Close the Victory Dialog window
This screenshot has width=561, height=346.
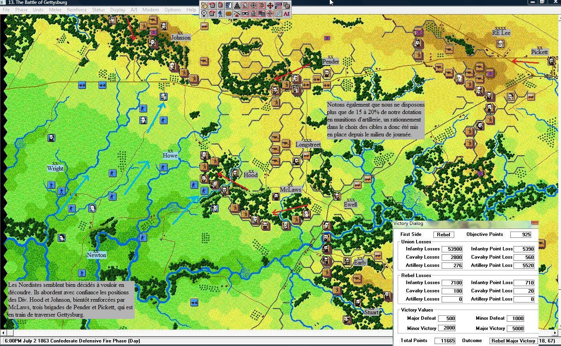click(535, 223)
